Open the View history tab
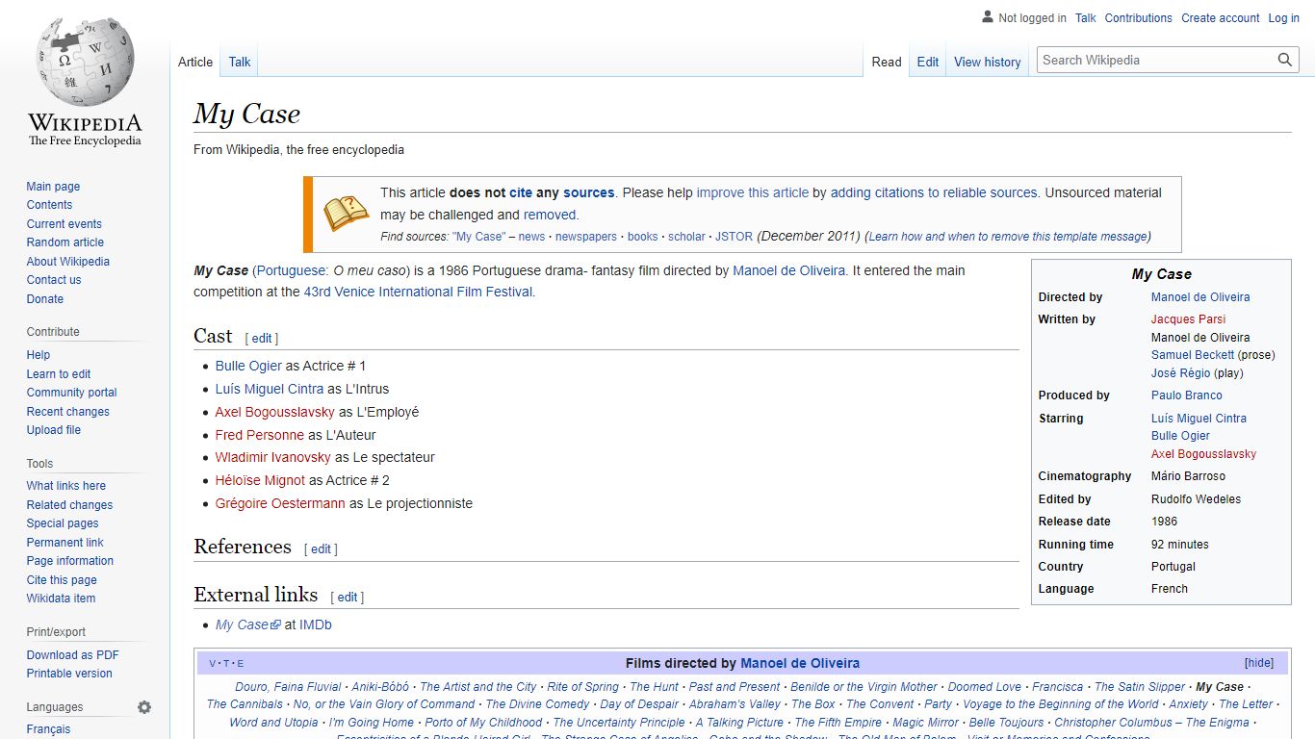Image resolution: width=1315 pixels, height=739 pixels. pyautogui.click(x=987, y=62)
